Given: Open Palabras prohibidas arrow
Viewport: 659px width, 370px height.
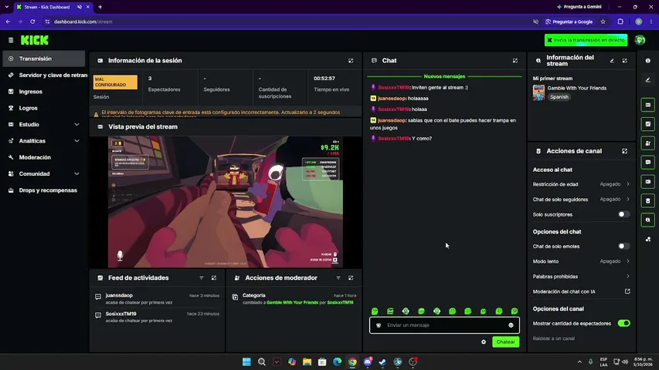Looking at the screenshot, I should click(x=628, y=277).
